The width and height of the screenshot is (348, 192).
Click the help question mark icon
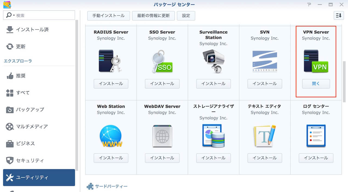(x=309, y=4)
